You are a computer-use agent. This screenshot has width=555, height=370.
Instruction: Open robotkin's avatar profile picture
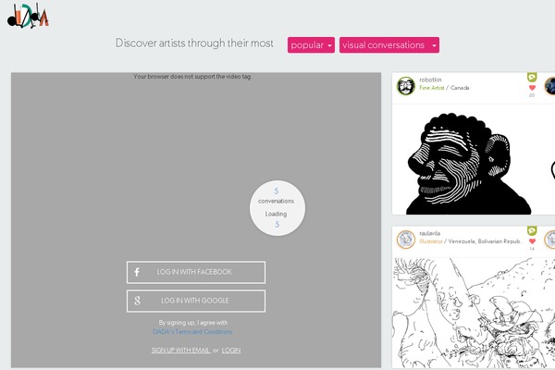click(x=406, y=86)
